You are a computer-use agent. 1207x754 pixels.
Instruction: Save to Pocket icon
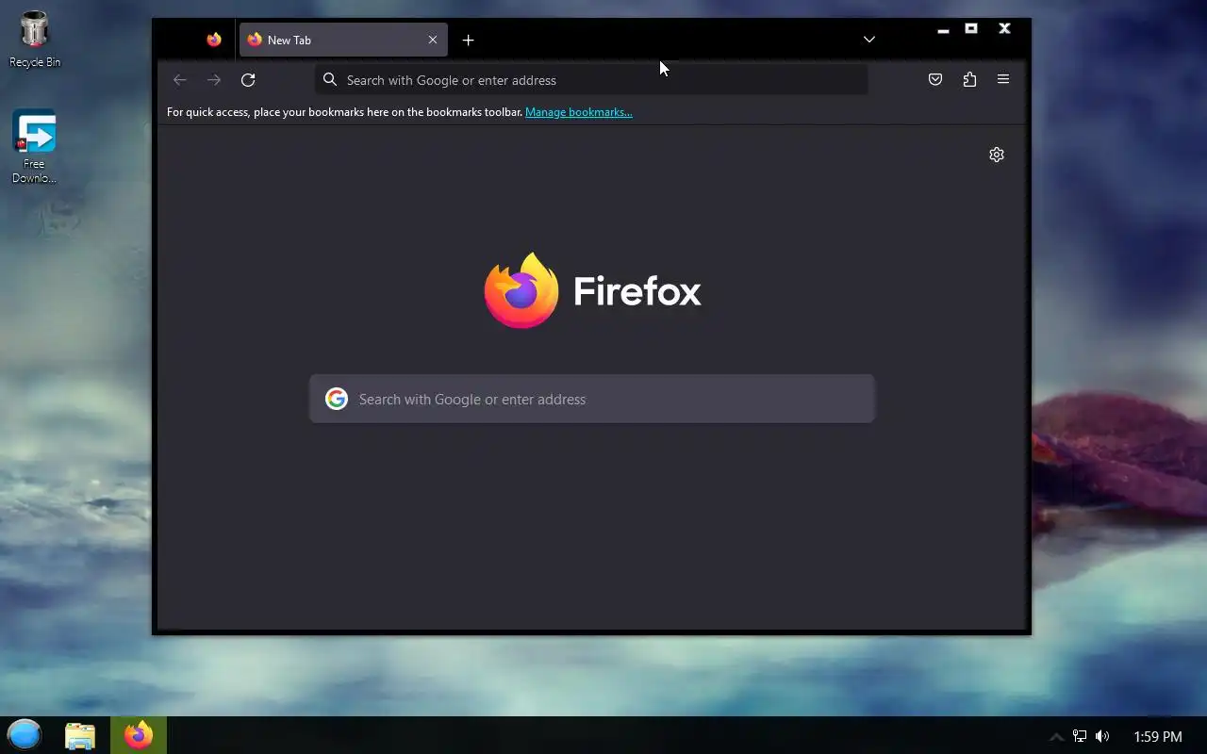935,80
